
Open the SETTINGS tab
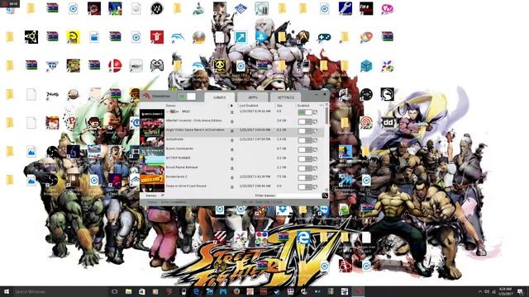pyautogui.click(x=286, y=97)
